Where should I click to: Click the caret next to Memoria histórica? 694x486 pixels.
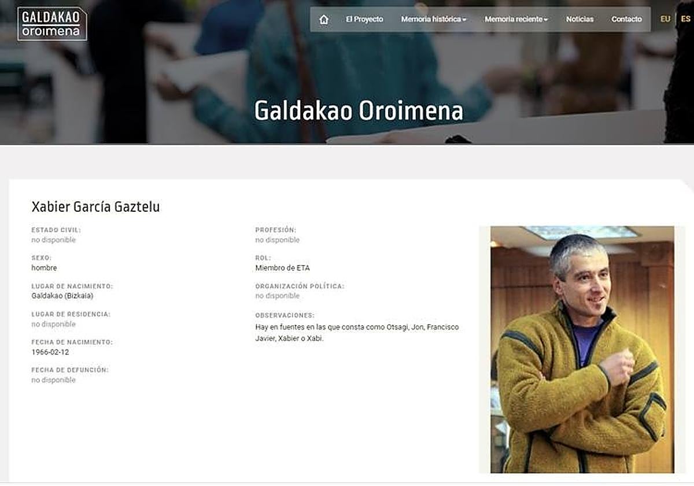pyautogui.click(x=464, y=20)
